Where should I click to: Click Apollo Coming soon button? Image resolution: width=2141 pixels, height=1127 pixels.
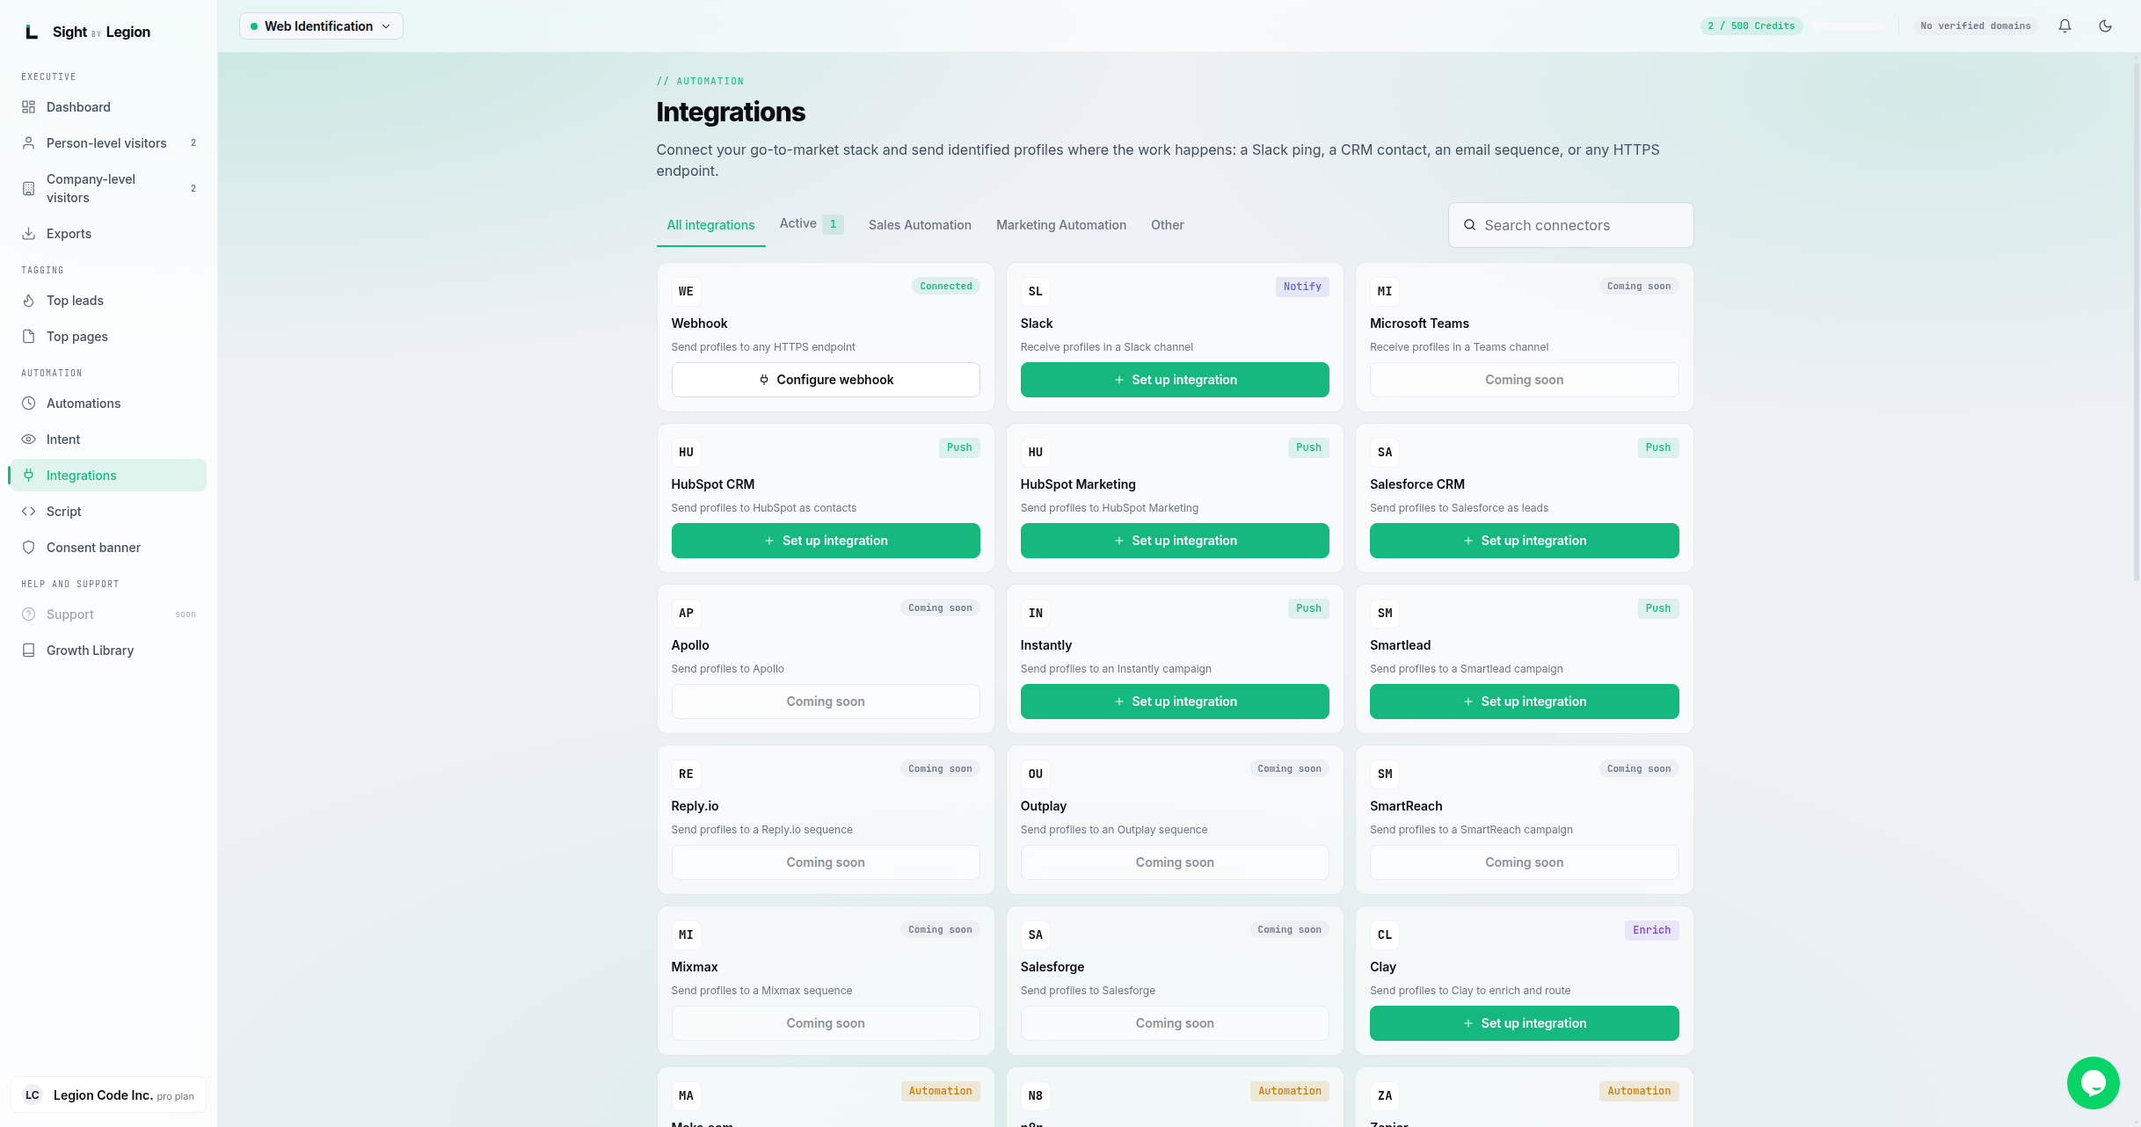point(826,702)
